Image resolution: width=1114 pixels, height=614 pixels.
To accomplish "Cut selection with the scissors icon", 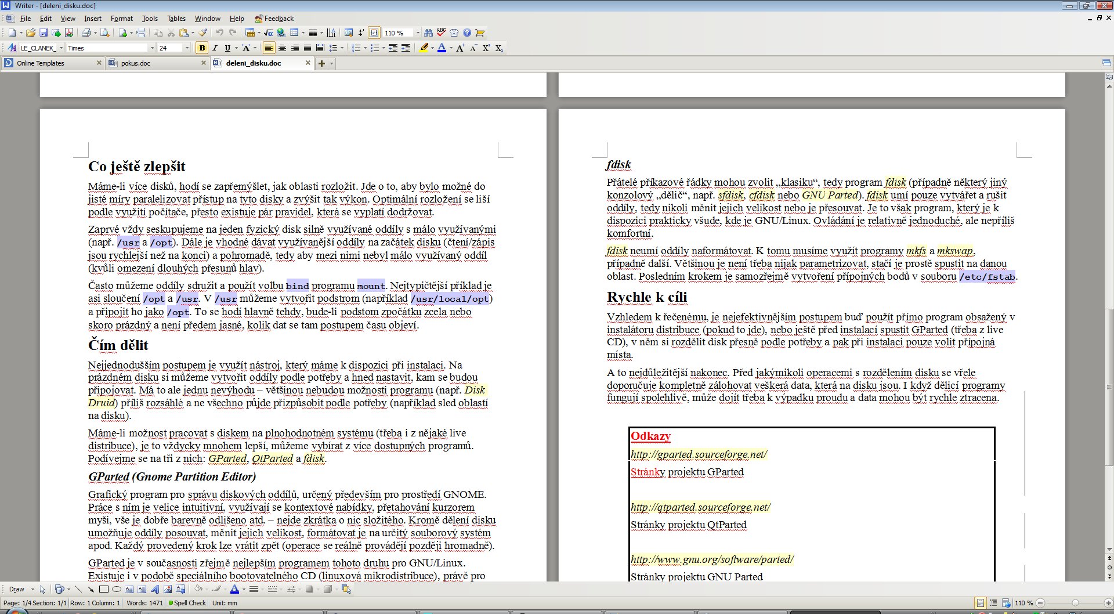I will (x=171, y=33).
